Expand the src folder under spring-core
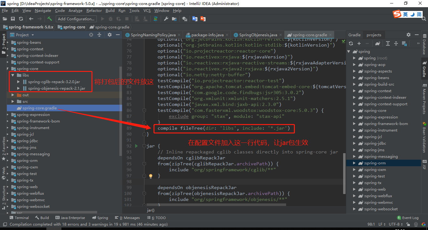 click(x=13, y=102)
